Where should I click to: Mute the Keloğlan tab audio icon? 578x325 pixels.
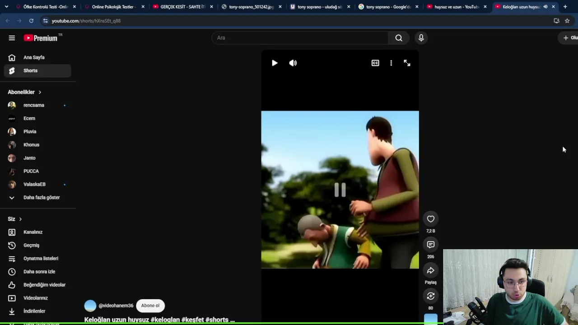(545, 7)
